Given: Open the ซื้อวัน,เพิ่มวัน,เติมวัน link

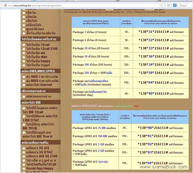Looking at the screenshot, I should pyautogui.click(x=41, y=33).
